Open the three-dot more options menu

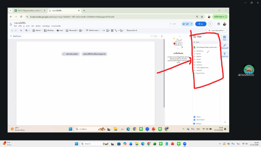pos(210,24)
